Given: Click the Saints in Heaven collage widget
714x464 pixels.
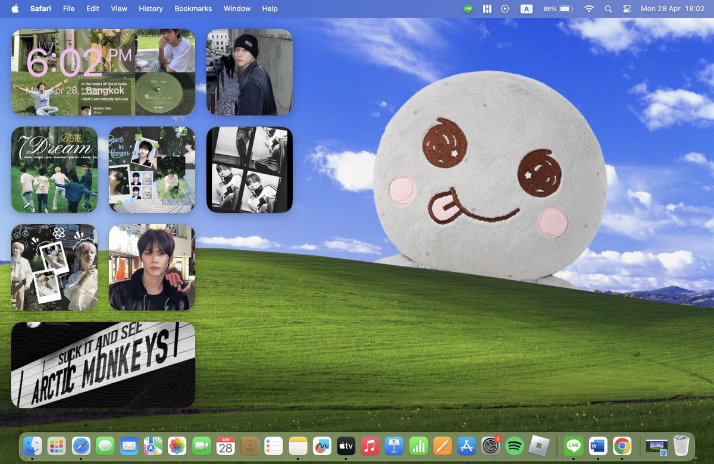Looking at the screenshot, I should click(x=152, y=170).
